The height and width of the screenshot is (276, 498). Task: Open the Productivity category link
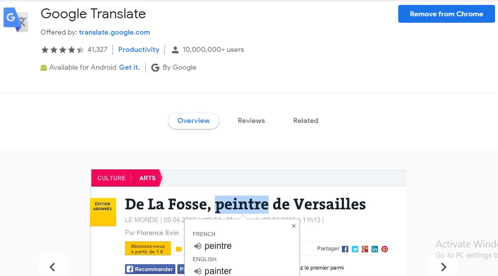click(138, 50)
